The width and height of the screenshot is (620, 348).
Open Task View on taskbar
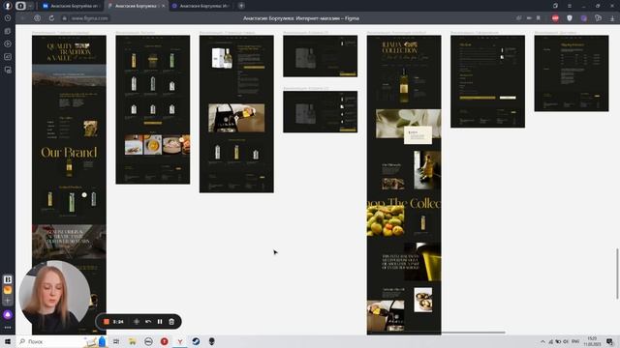(x=116, y=341)
